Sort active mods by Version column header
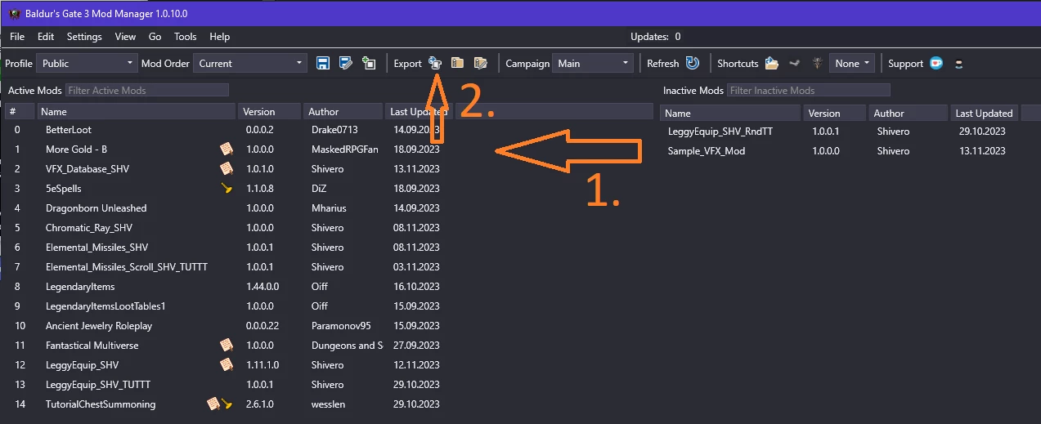The width and height of the screenshot is (1041, 424). (x=269, y=112)
